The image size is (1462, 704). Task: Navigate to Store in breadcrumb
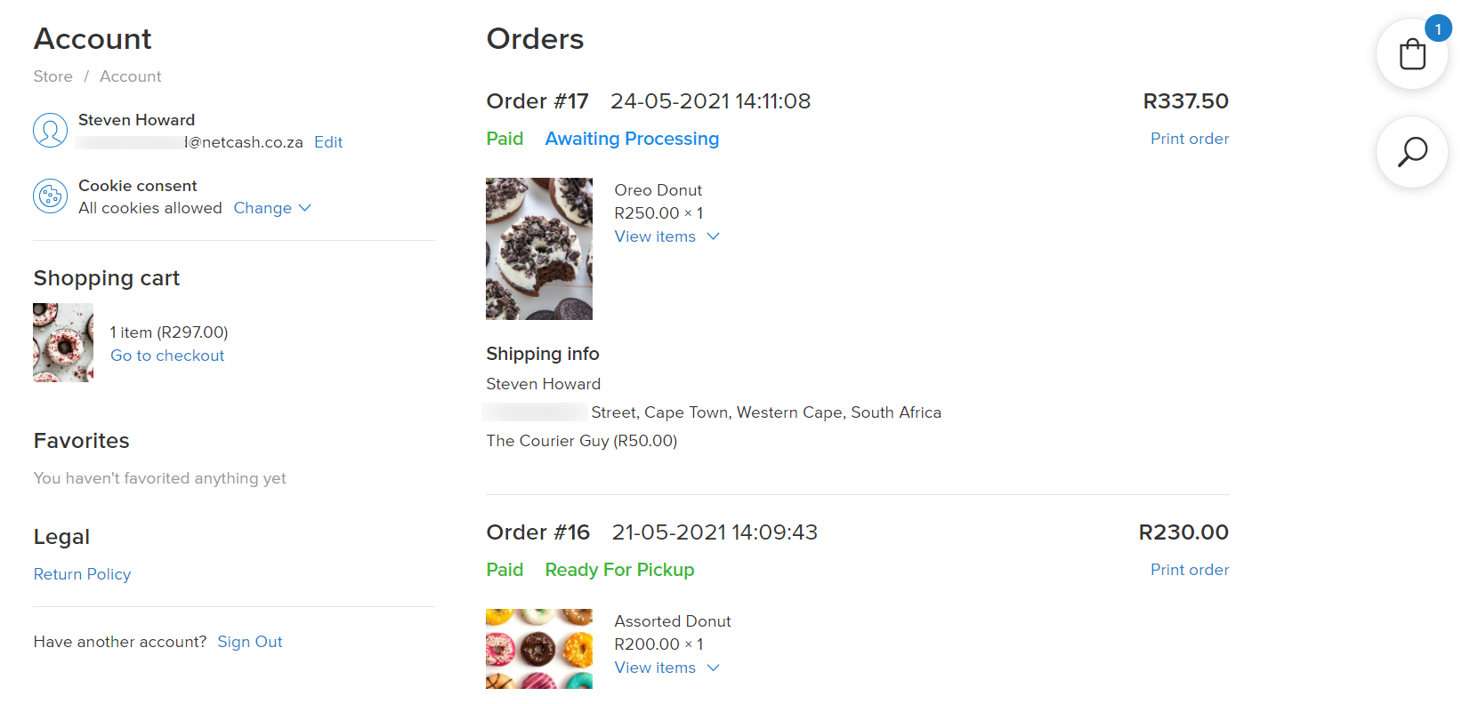(53, 76)
